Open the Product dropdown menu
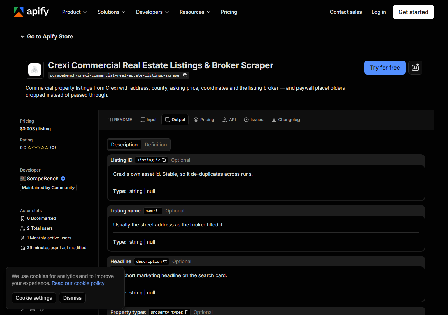448x315 pixels. (x=75, y=12)
